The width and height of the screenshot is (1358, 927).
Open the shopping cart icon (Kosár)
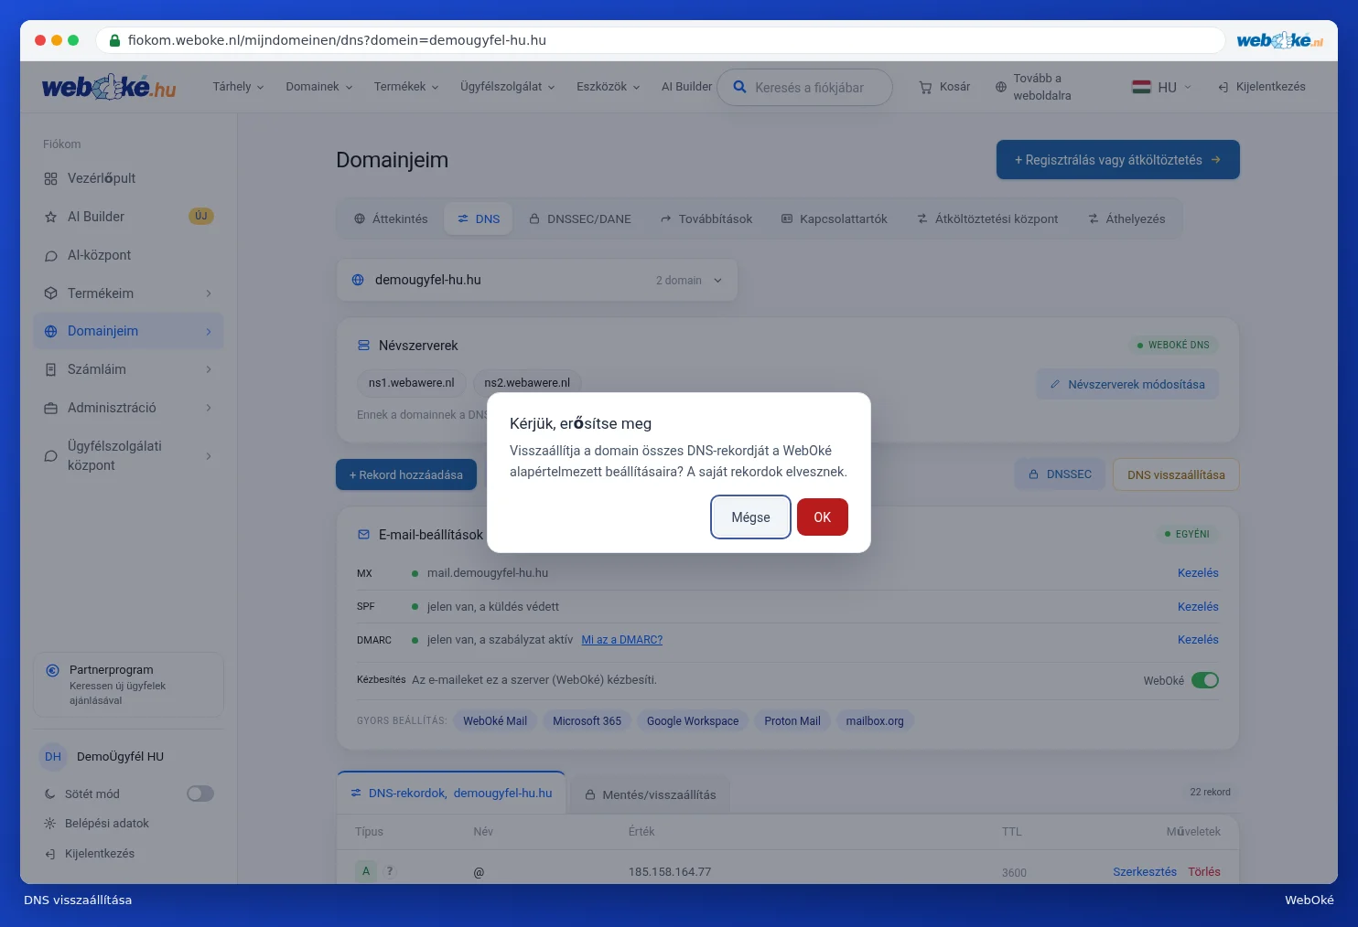pyautogui.click(x=925, y=87)
